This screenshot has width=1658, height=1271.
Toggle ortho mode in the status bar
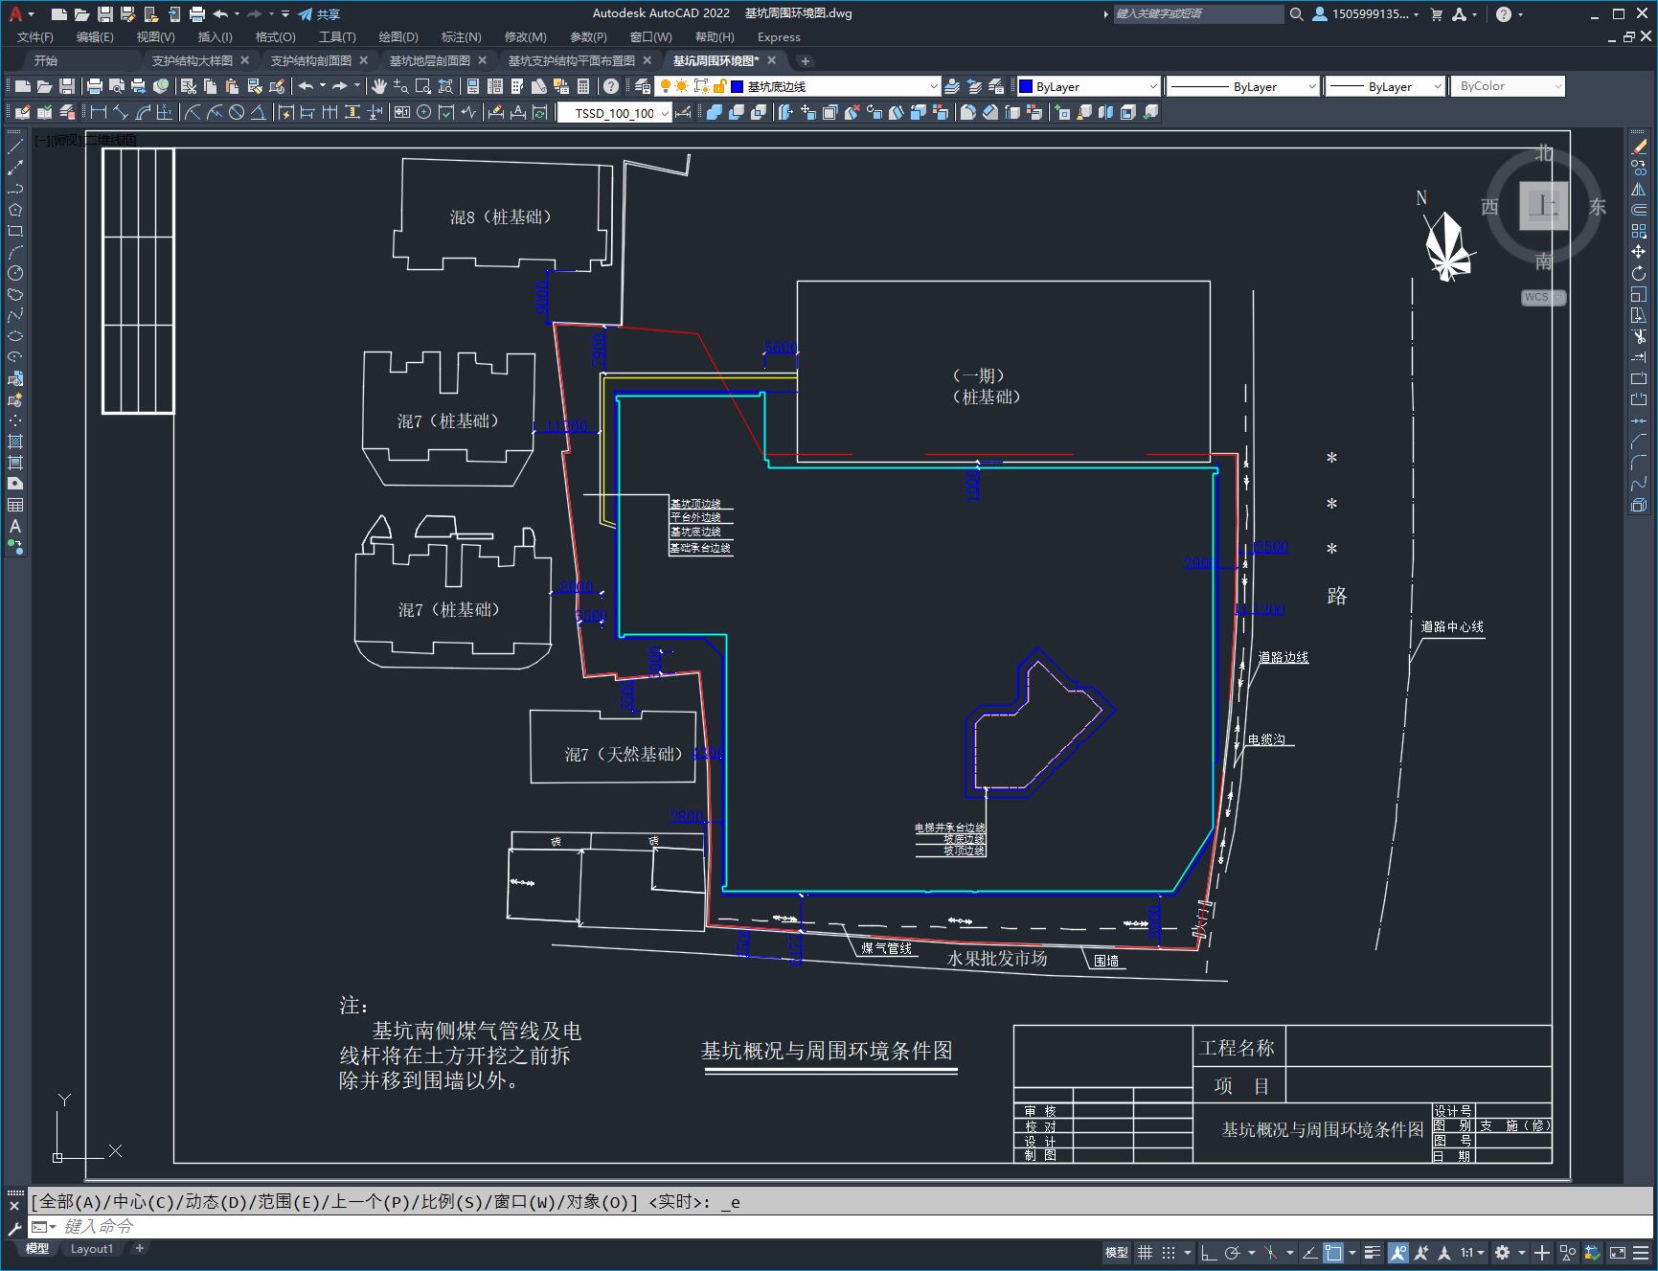pyautogui.click(x=1209, y=1252)
